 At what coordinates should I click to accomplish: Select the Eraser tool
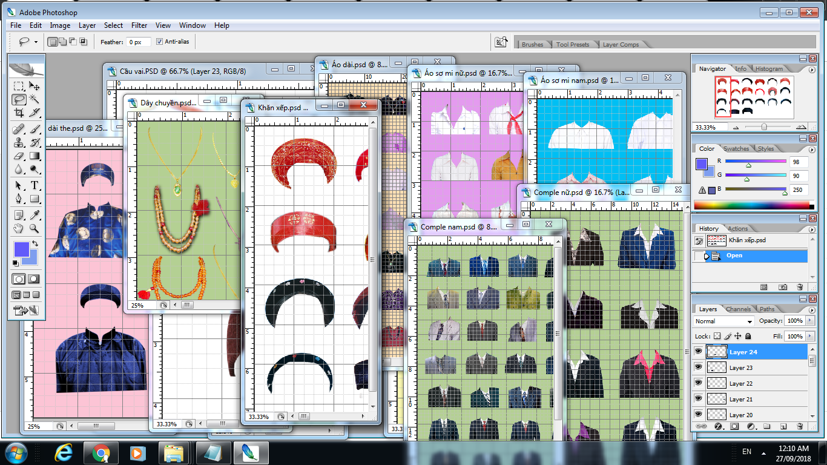pyautogui.click(x=19, y=156)
